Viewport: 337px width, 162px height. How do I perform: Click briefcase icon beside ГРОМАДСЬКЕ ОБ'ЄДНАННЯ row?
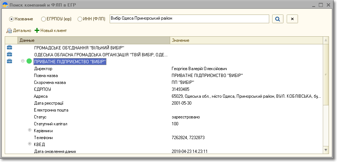click(9, 48)
